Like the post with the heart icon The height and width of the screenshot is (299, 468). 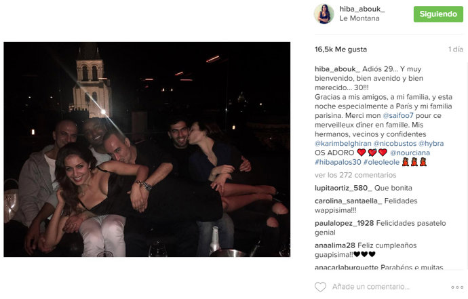320,287
